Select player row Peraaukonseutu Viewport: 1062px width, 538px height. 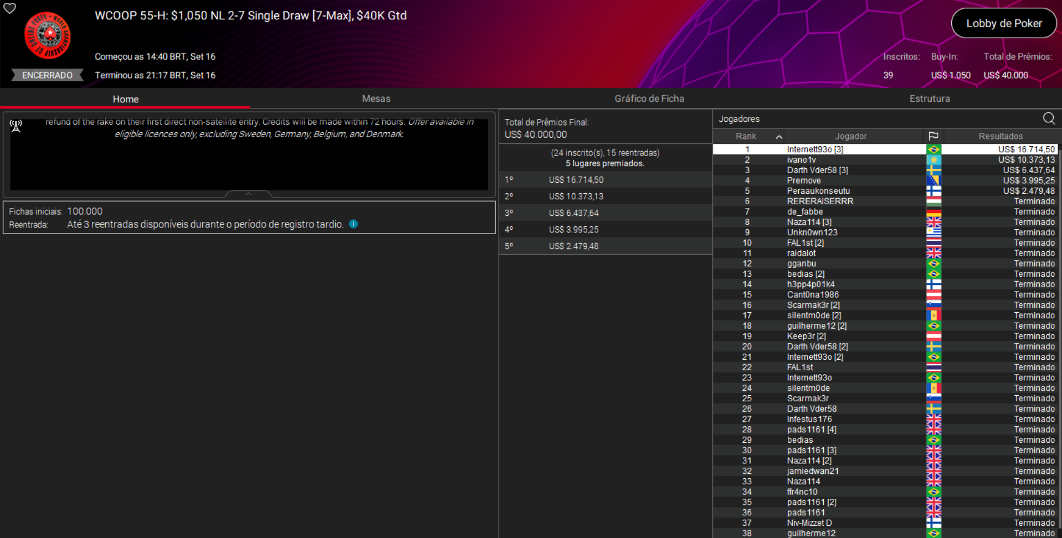885,191
